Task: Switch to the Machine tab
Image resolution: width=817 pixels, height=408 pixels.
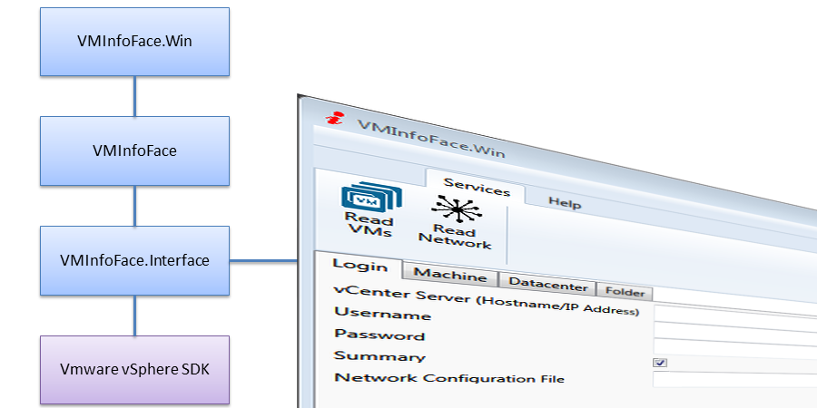Action: click(x=449, y=275)
